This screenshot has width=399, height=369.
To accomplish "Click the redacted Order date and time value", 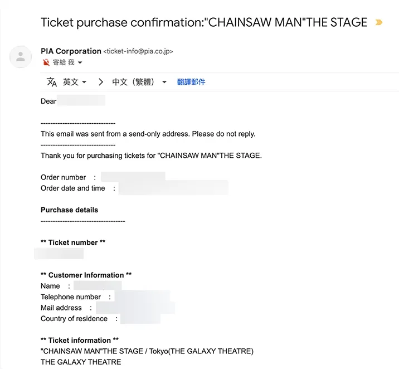I will pos(173,188).
